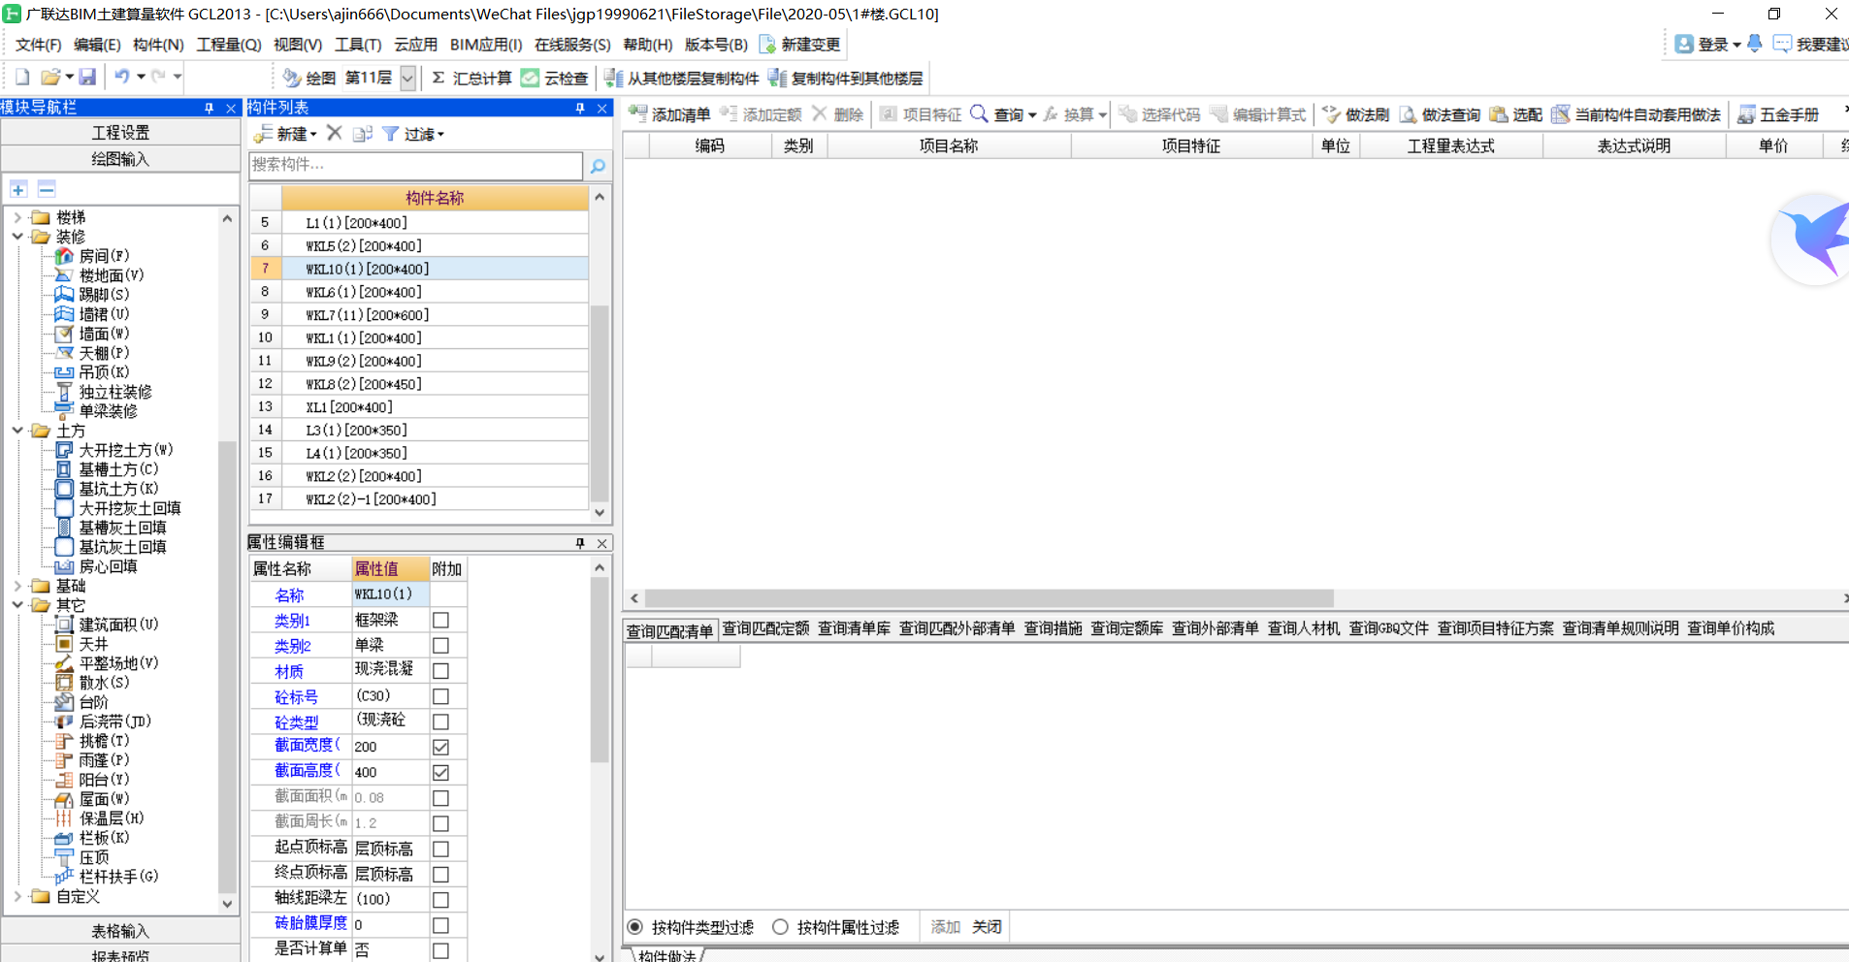Collapse the 装修 tree folder
1849x962 pixels.
click(17, 237)
